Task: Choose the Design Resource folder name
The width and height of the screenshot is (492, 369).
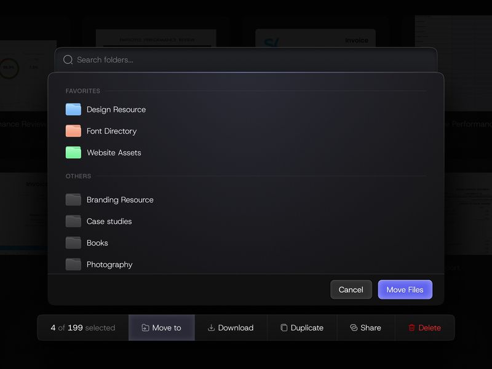Action: tap(116, 109)
